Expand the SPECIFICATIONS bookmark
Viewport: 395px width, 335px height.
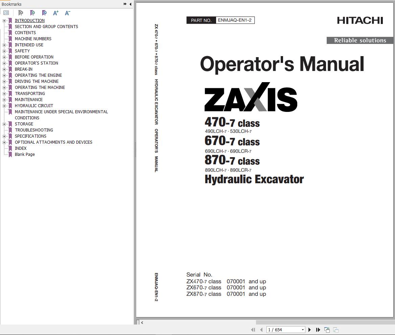[4, 136]
